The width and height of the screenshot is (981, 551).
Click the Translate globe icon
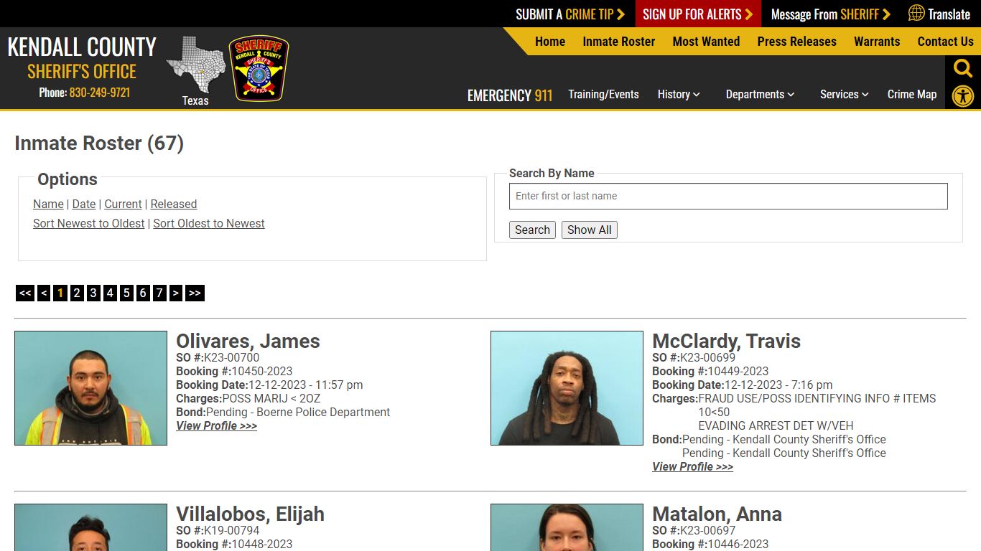(915, 14)
